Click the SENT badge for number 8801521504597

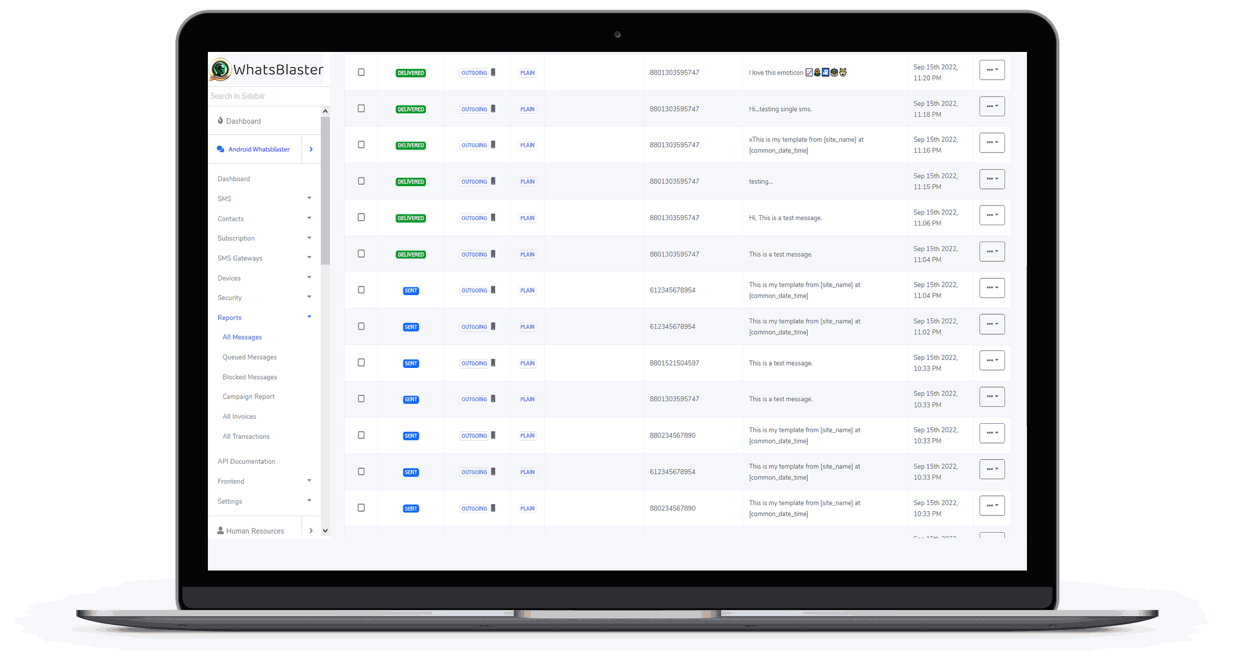(411, 363)
